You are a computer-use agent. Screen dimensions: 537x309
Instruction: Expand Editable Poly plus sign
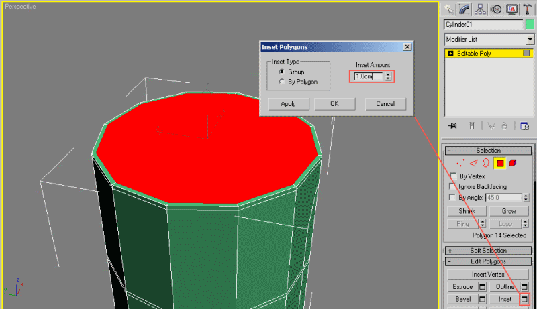450,54
